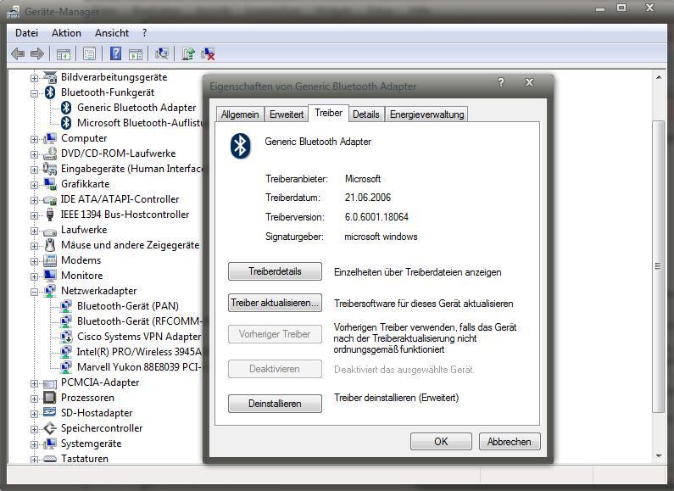
Task: Collapse the Bluetooth-Funkgerät node
Action: click(x=34, y=93)
